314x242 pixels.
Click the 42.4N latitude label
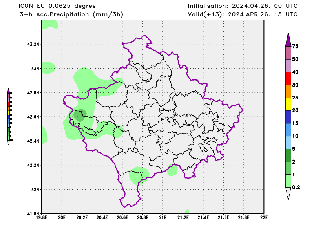(33, 141)
